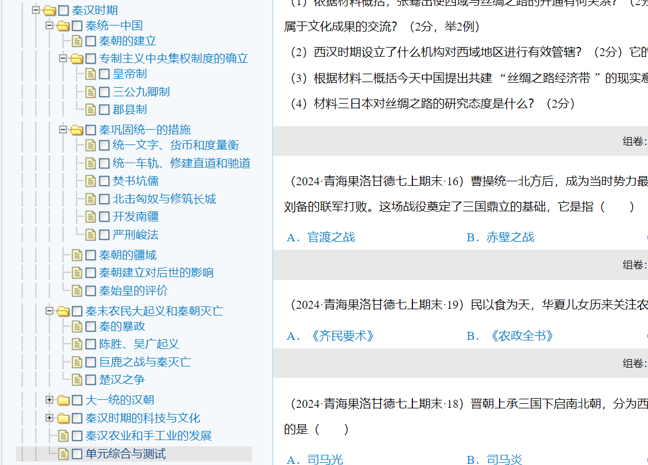The image size is (648, 465).
Task: Click folder icon beside 秦汉时期的科技与文化
Action: click(63, 419)
